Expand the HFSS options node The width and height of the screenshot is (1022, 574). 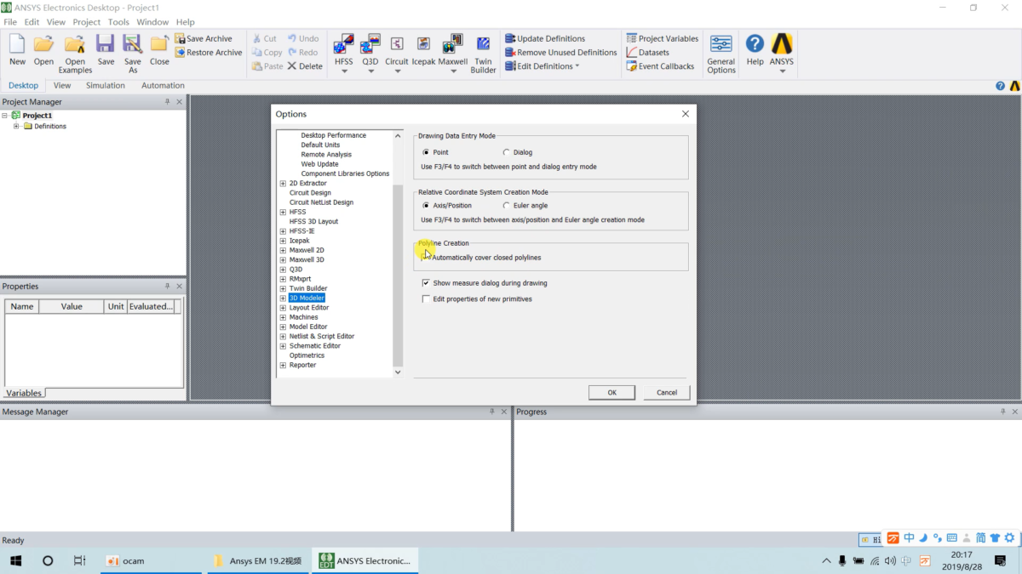(283, 212)
